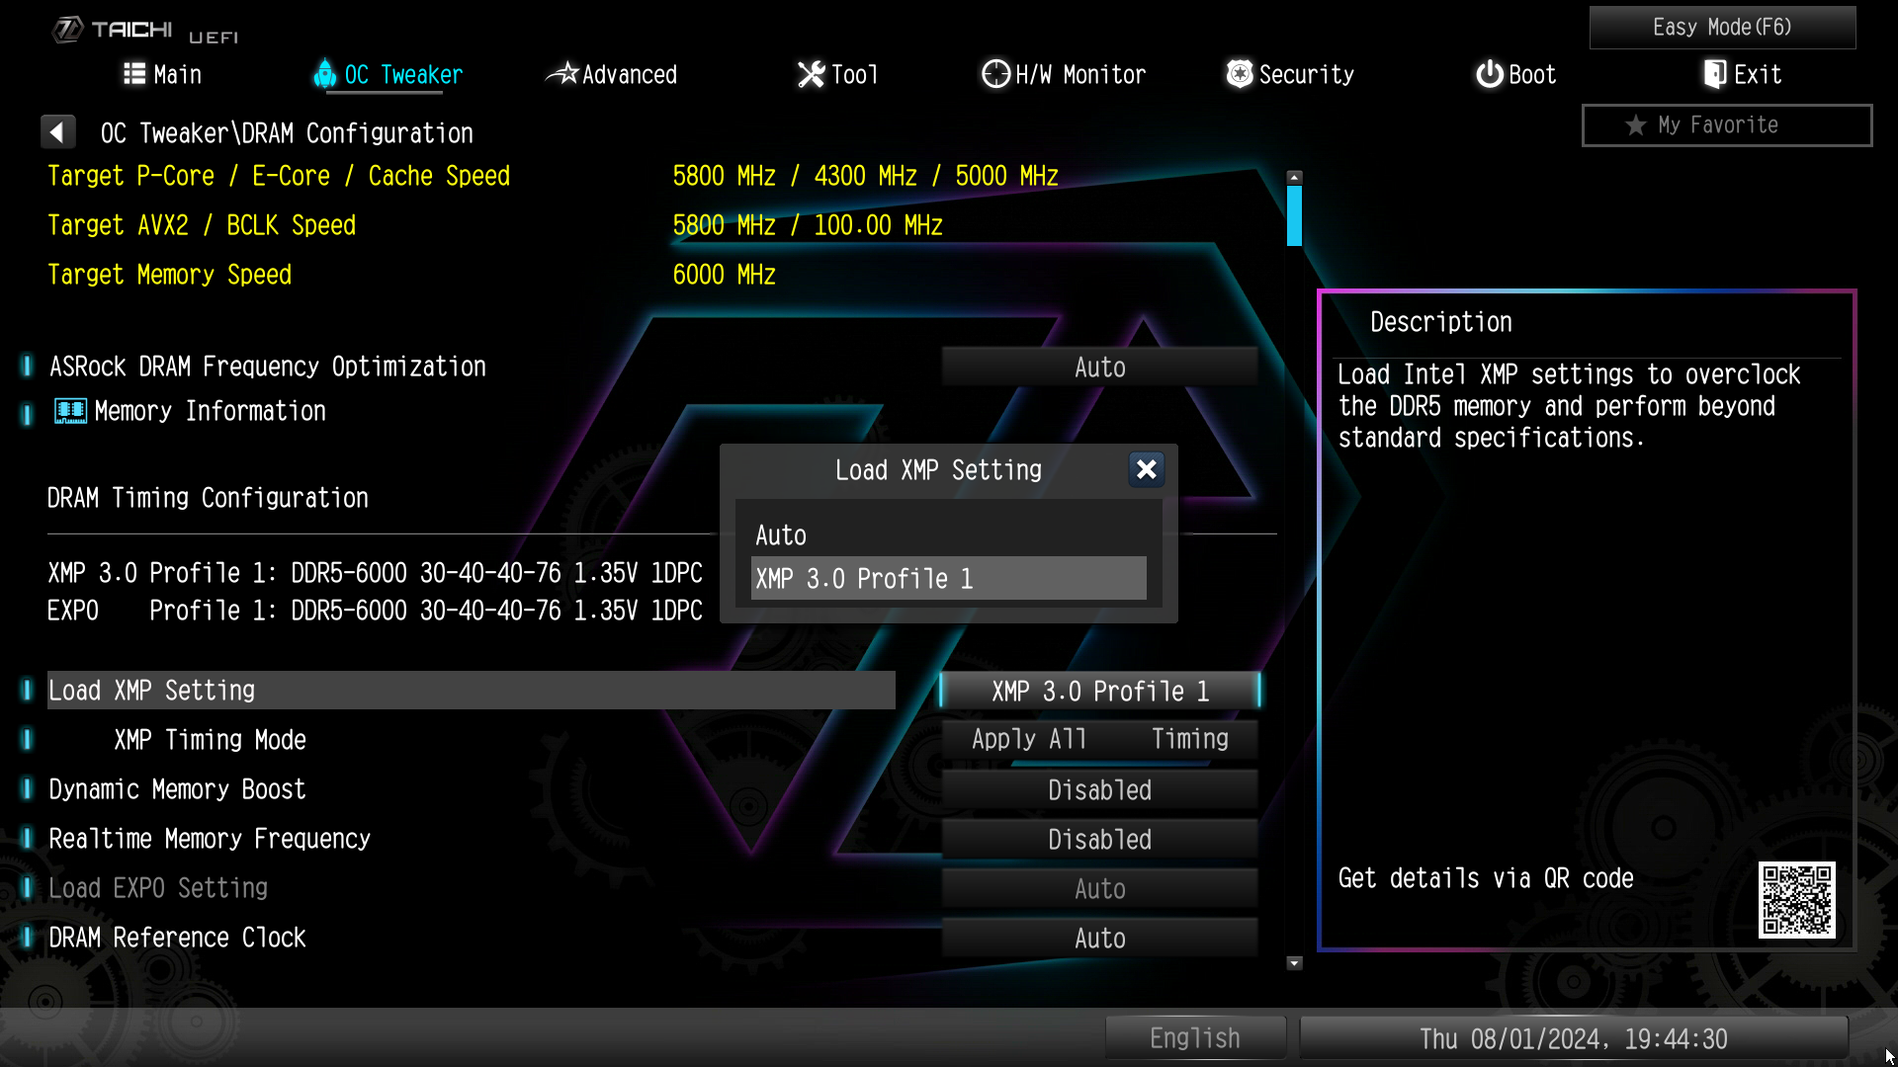The image size is (1898, 1067).
Task: Click the H/W Monitor gauge icon
Action: [995, 74]
